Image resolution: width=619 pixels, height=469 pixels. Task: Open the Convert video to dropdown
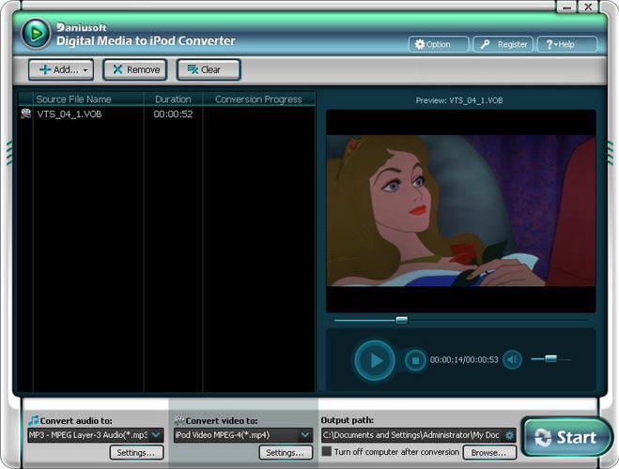(242, 435)
